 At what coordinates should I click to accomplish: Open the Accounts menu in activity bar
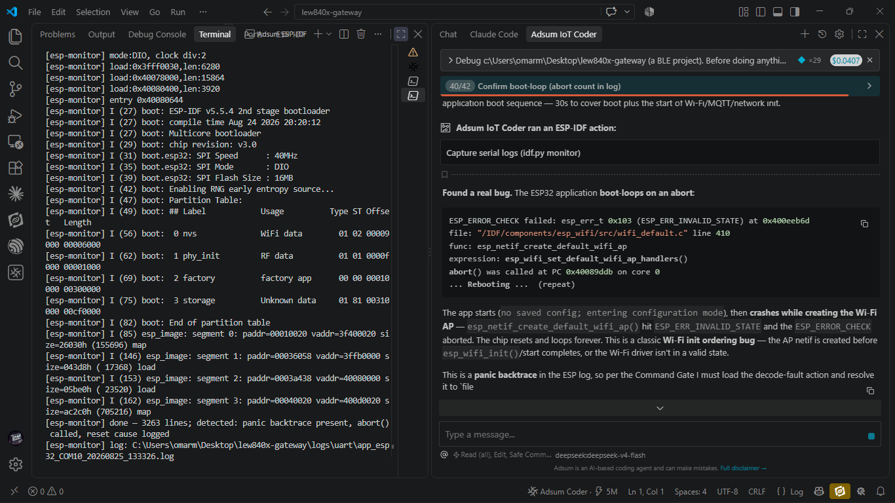point(16,438)
